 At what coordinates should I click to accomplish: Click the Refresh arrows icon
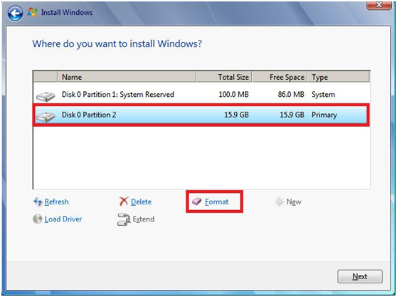pyautogui.click(x=38, y=202)
